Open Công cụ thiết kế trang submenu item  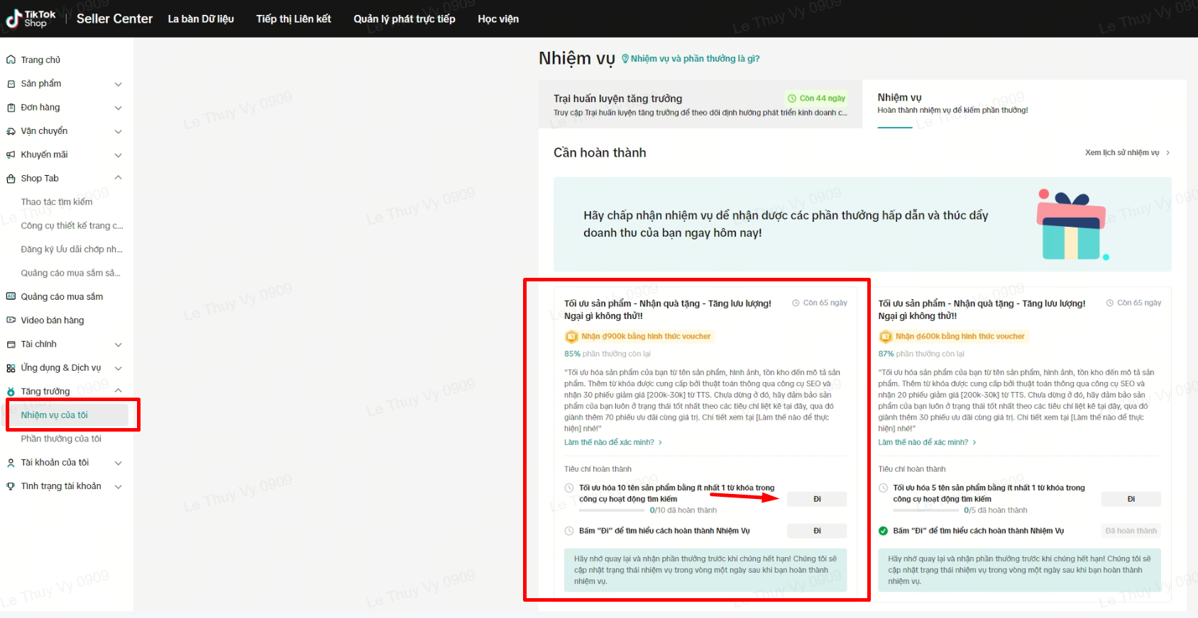(72, 225)
